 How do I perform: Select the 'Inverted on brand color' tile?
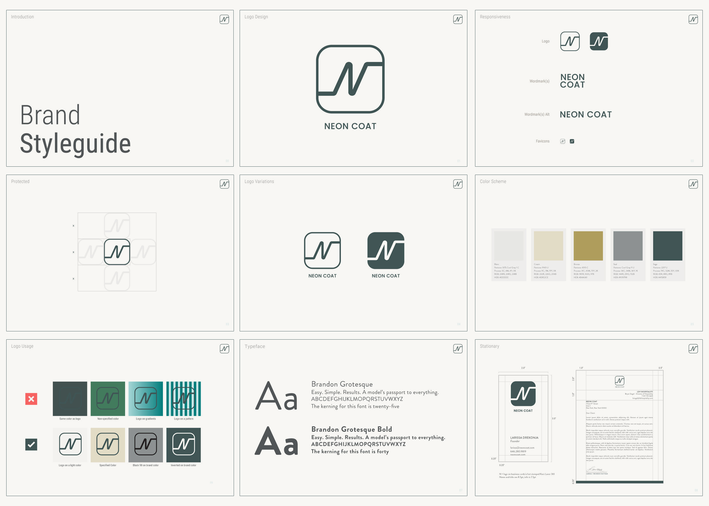tap(183, 445)
